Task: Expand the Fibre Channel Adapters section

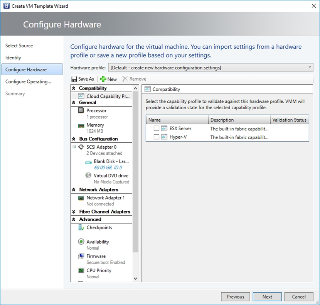Action: point(74,212)
